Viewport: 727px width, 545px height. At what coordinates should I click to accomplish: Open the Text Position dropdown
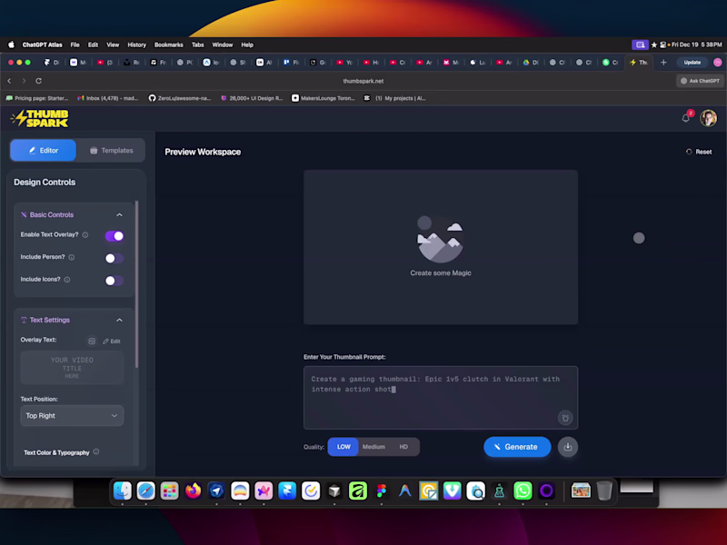72,415
